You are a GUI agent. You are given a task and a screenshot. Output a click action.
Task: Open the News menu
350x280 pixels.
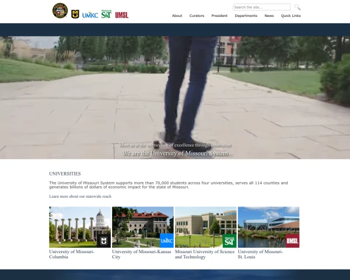(269, 16)
